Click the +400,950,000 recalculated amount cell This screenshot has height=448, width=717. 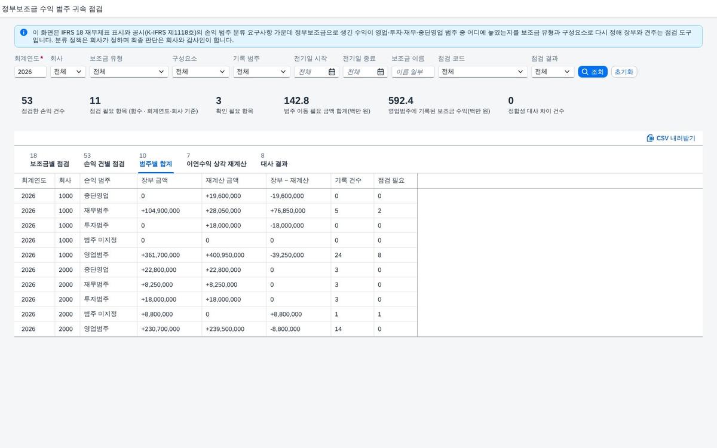(234, 255)
